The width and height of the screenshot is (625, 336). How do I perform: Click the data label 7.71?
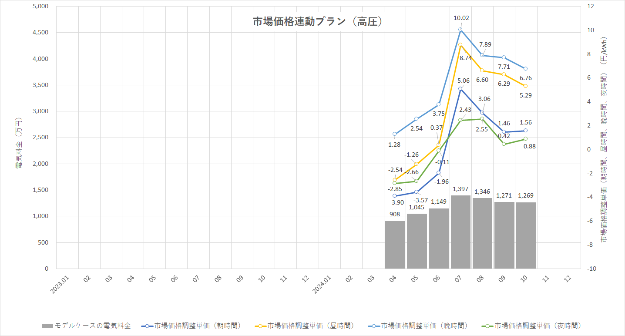(x=504, y=67)
